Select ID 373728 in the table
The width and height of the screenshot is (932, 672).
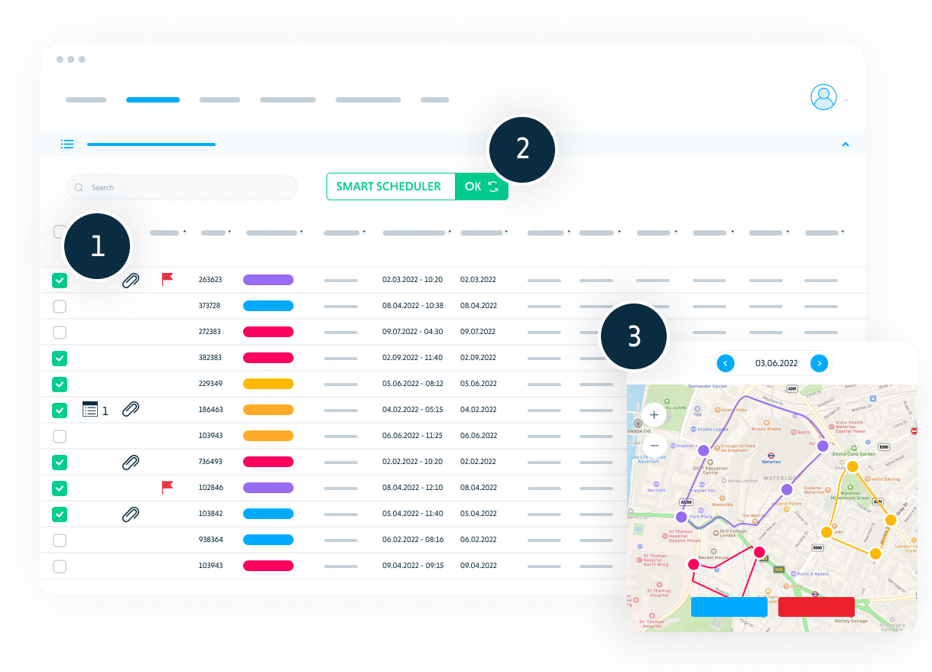[x=209, y=306]
